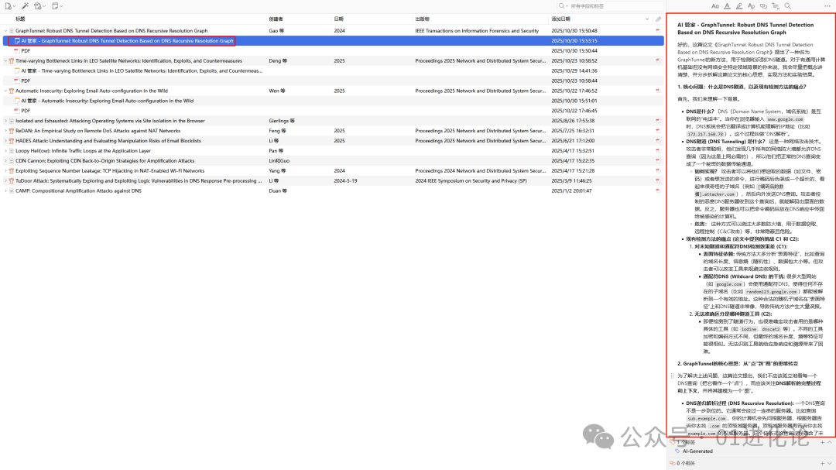Open the note editor more options (...) menu

pyautogui.click(x=827, y=6)
